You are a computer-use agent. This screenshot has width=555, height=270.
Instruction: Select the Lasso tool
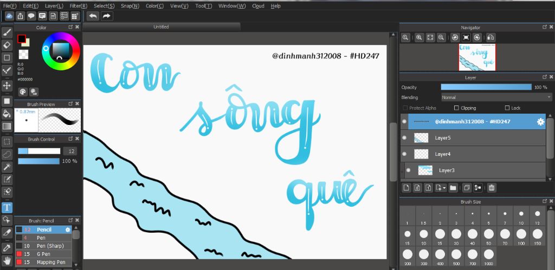7,154
